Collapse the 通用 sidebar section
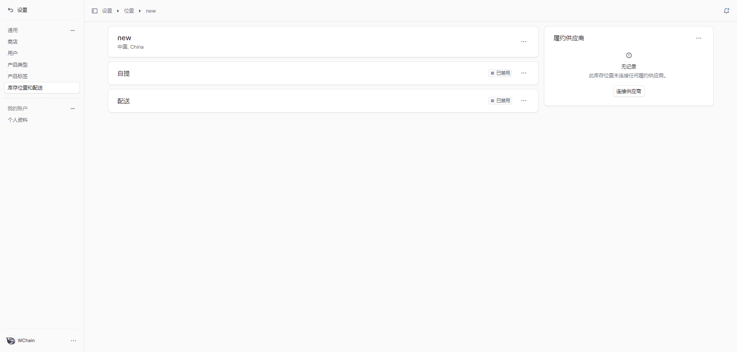This screenshot has height=352, width=737. (x=73, y=30)
